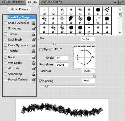Screen dimensions: 125x121
Task: Select the leaf-shaped brush tip
Action: coord(71,20)
